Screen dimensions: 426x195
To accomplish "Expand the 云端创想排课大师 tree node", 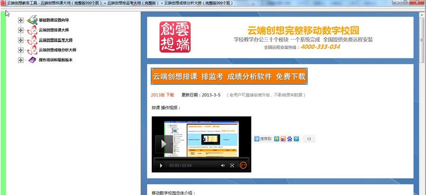I will point(21,30).
